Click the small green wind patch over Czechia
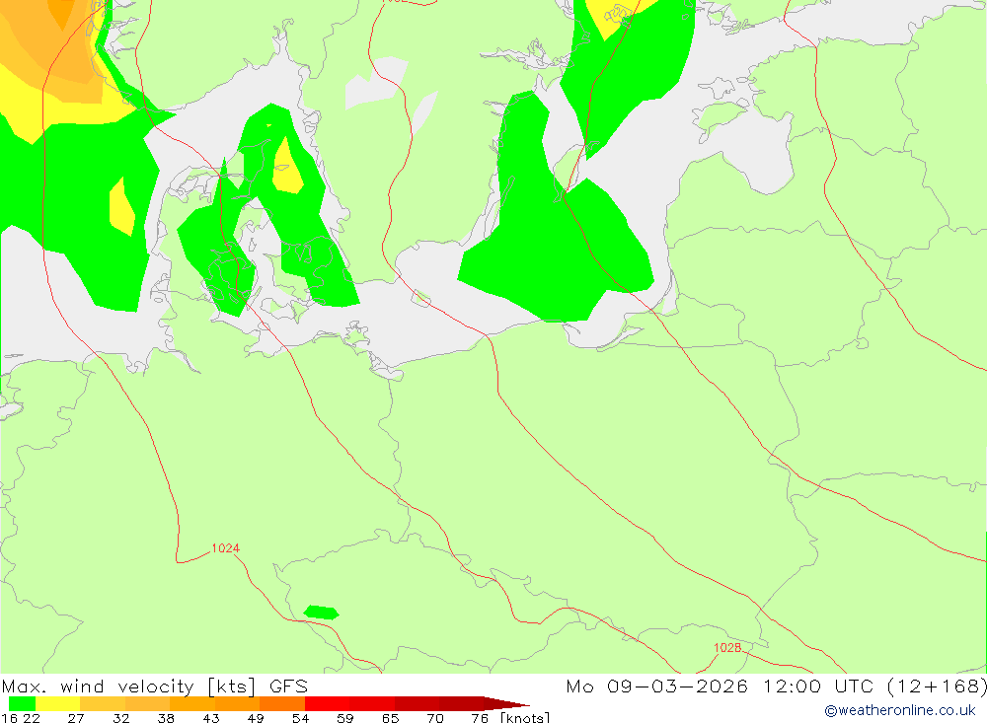Viewport: 987px width, 723px height. click(322, 613)
